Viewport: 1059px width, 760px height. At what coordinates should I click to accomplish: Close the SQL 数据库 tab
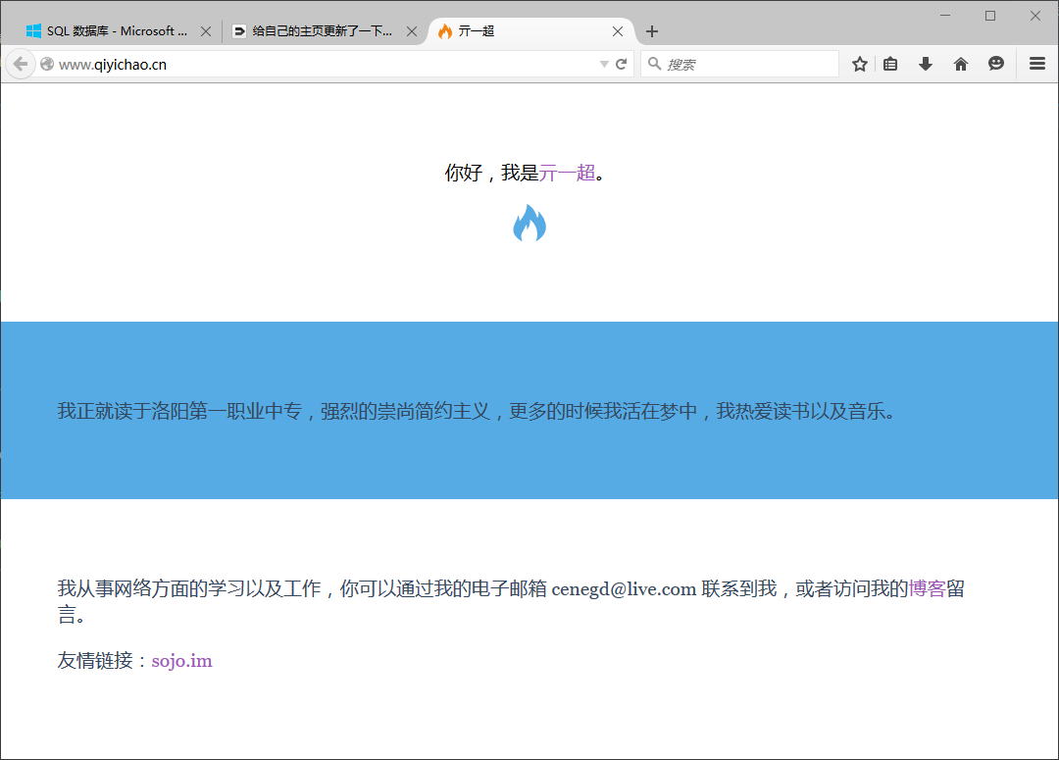(x=206, y=31)
